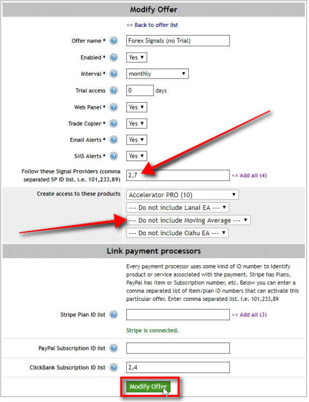Viewport: 309px width, 402px height.
Task: Click Add all (3) Stripe plans link
Action: [x=249, y=314]
